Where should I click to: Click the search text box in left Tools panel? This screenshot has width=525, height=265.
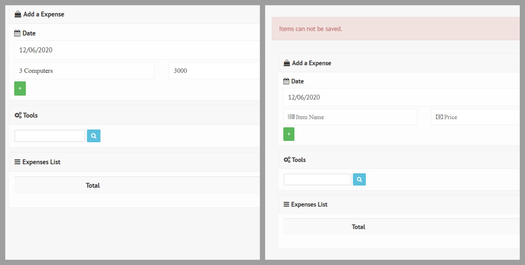pyautogui.click(x=50, y=136)
